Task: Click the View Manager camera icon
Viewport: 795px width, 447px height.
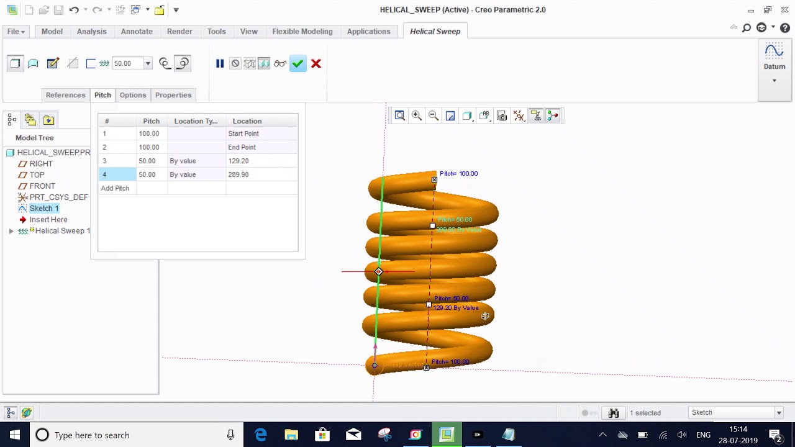Action: pyautogui.click(x=502, y=115)
